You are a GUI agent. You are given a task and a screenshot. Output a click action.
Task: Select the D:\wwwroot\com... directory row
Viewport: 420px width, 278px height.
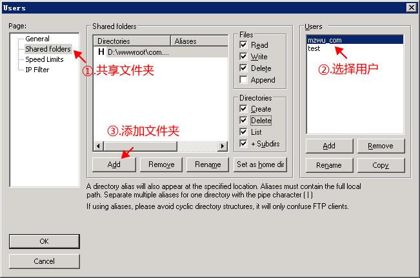coord(161,52)
